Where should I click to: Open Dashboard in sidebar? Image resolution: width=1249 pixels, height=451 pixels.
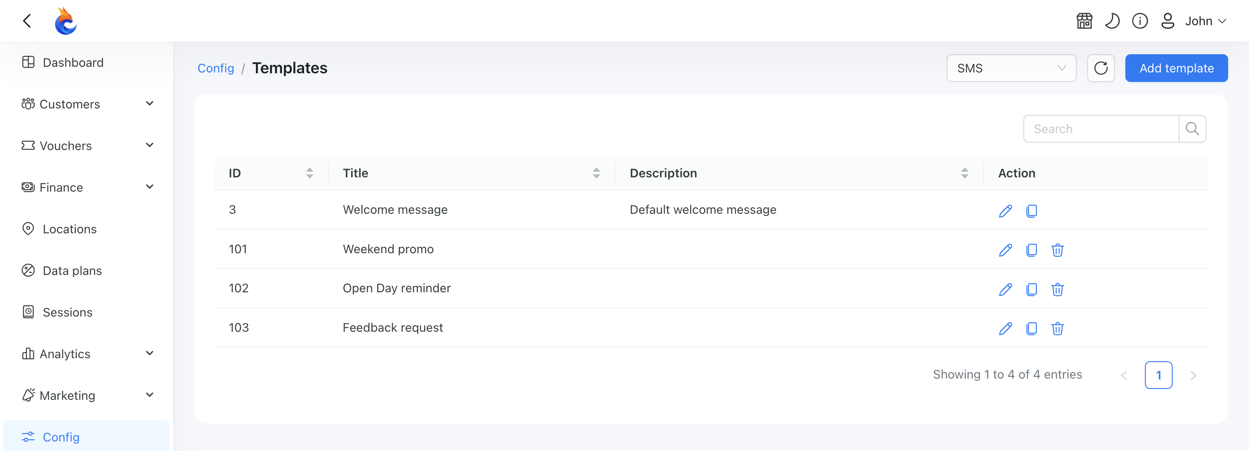[x=86, y=62]
